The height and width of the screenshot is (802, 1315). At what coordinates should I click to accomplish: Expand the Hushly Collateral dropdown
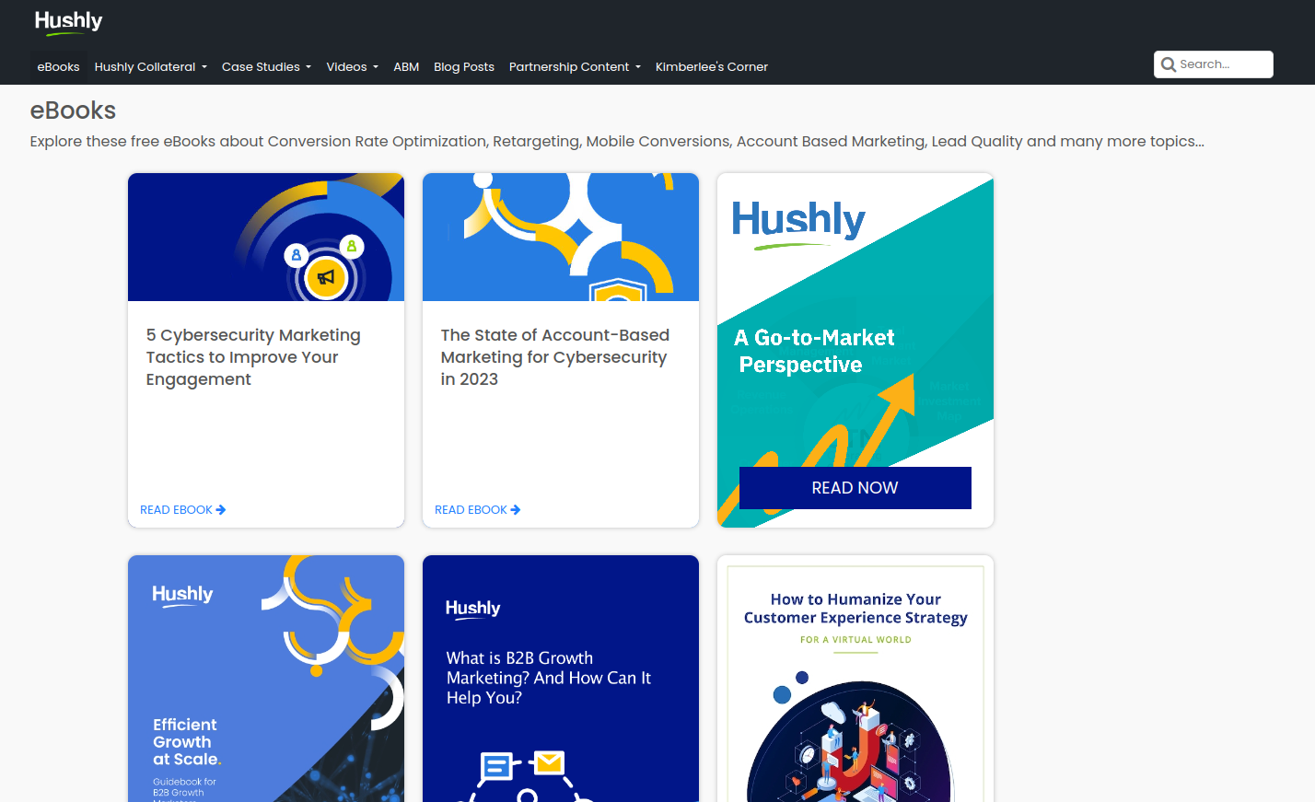[x=151, y=66]
